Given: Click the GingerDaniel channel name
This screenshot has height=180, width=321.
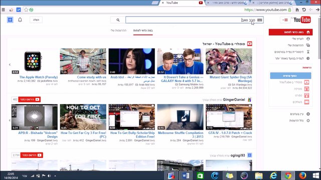Looking at the screenshot, I should point(234,99).
